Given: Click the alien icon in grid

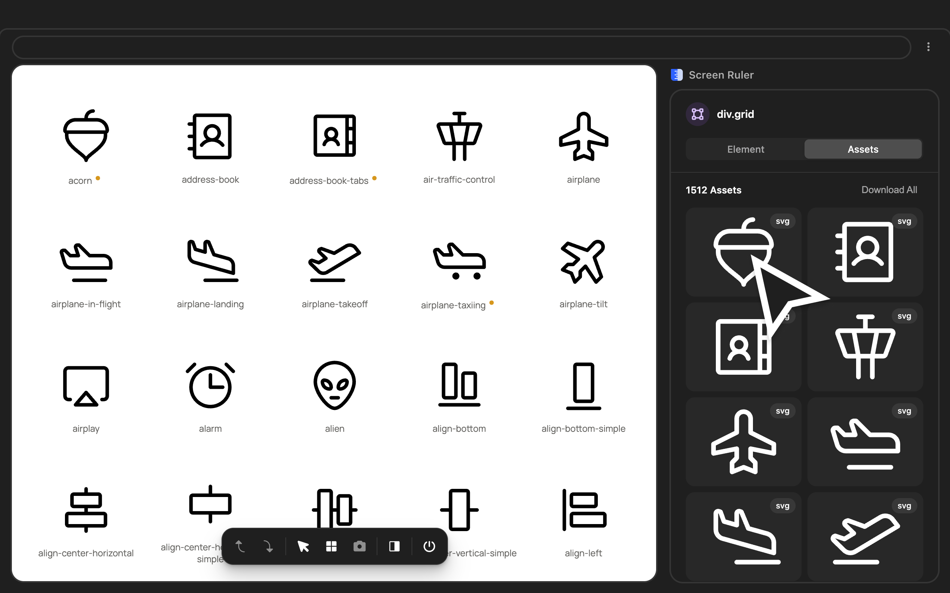Looking at the screenshot, I should coord(334,385).
